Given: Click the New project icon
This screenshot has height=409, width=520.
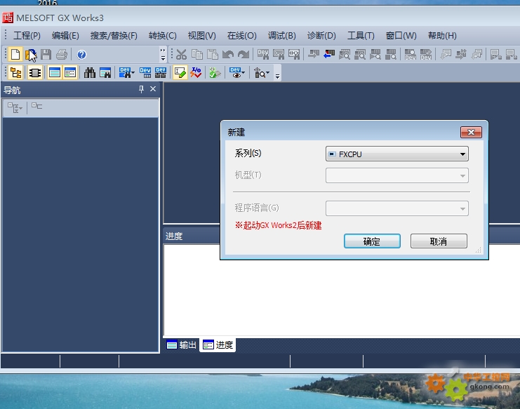Looking at the screenshot, I should click(x=15, y=54).
